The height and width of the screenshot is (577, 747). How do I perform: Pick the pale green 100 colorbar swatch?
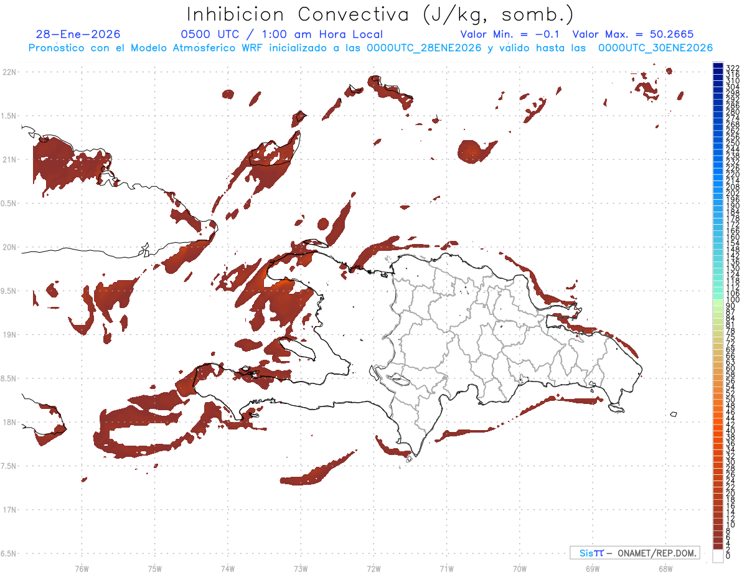[x=718, y=300]
